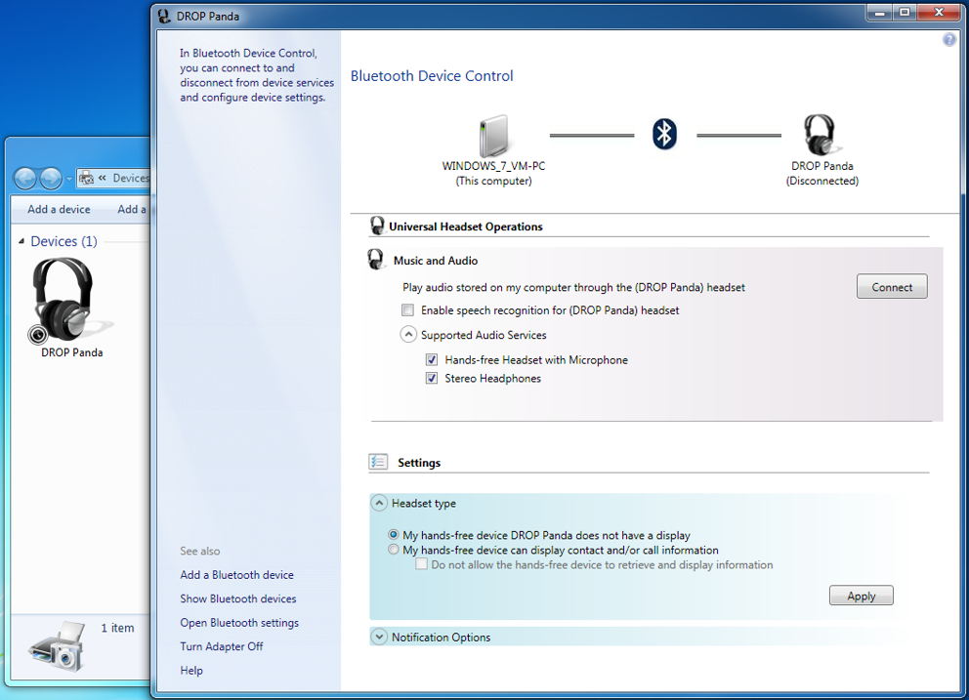Click the Bluetooth icon between computer and headset
The height and width of the screenshot is (700, 969).
coord(664,134)
